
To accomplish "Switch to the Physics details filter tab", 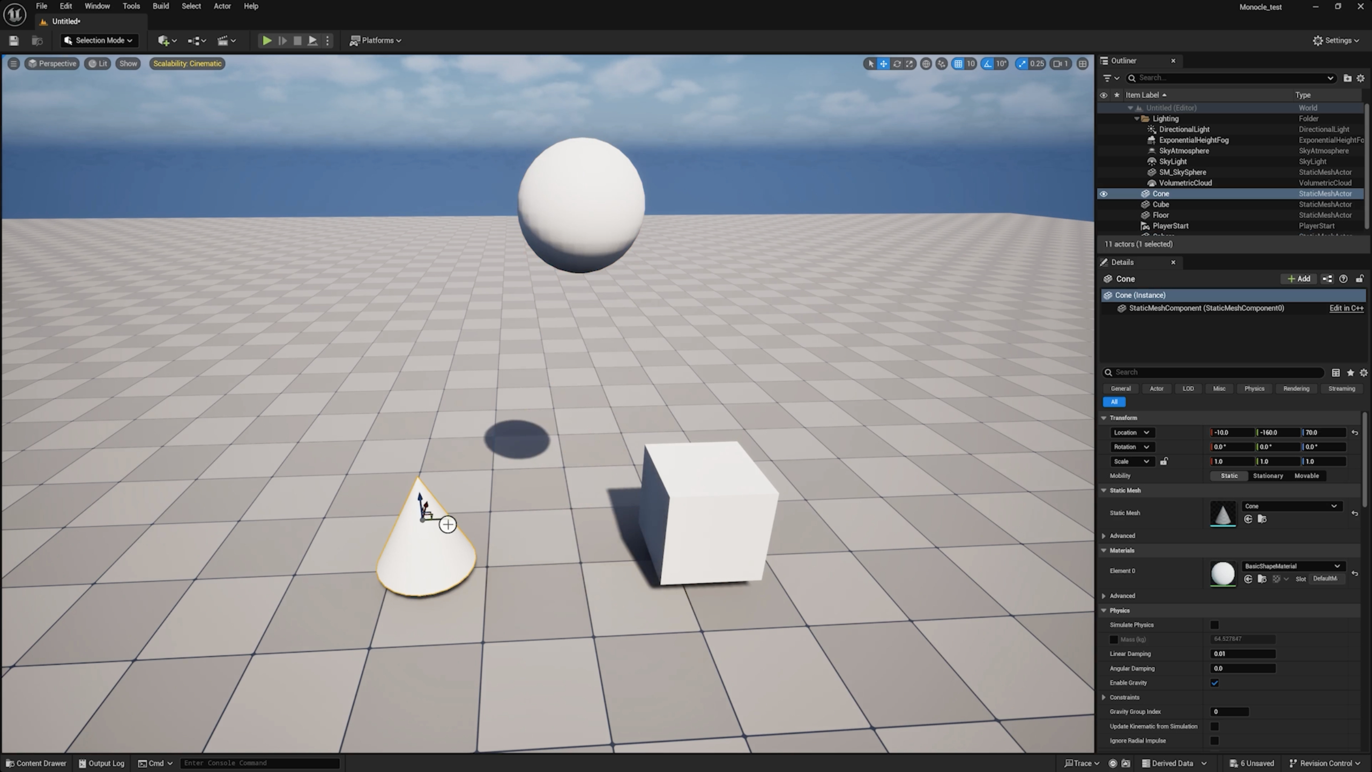I will click(1254, 388).
